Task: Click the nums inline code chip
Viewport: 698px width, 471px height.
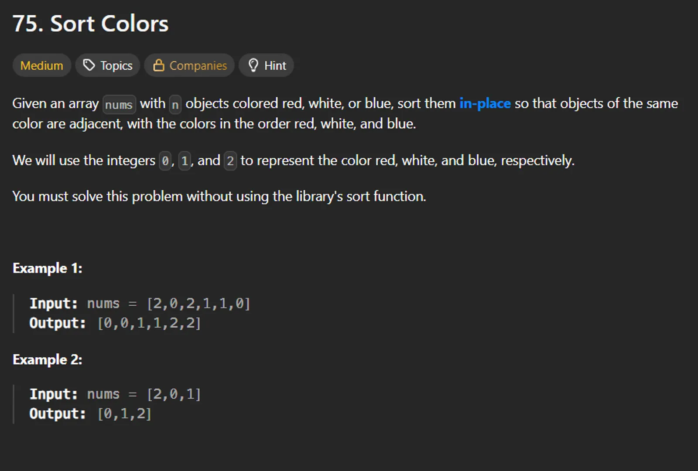Action: tap(119, 105)
